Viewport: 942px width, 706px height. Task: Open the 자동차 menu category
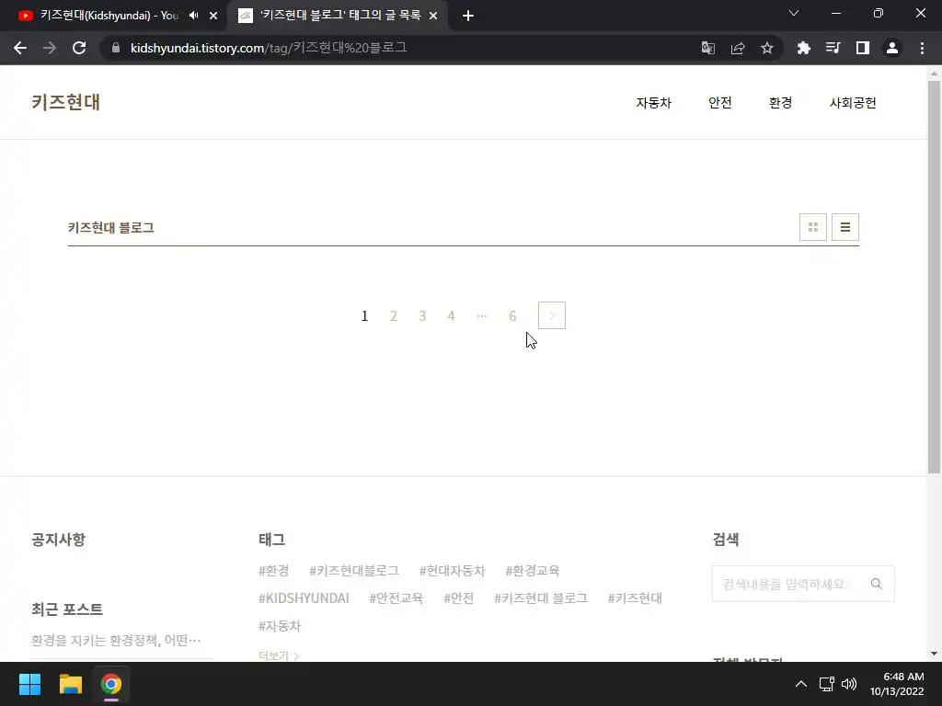point(654,103)
